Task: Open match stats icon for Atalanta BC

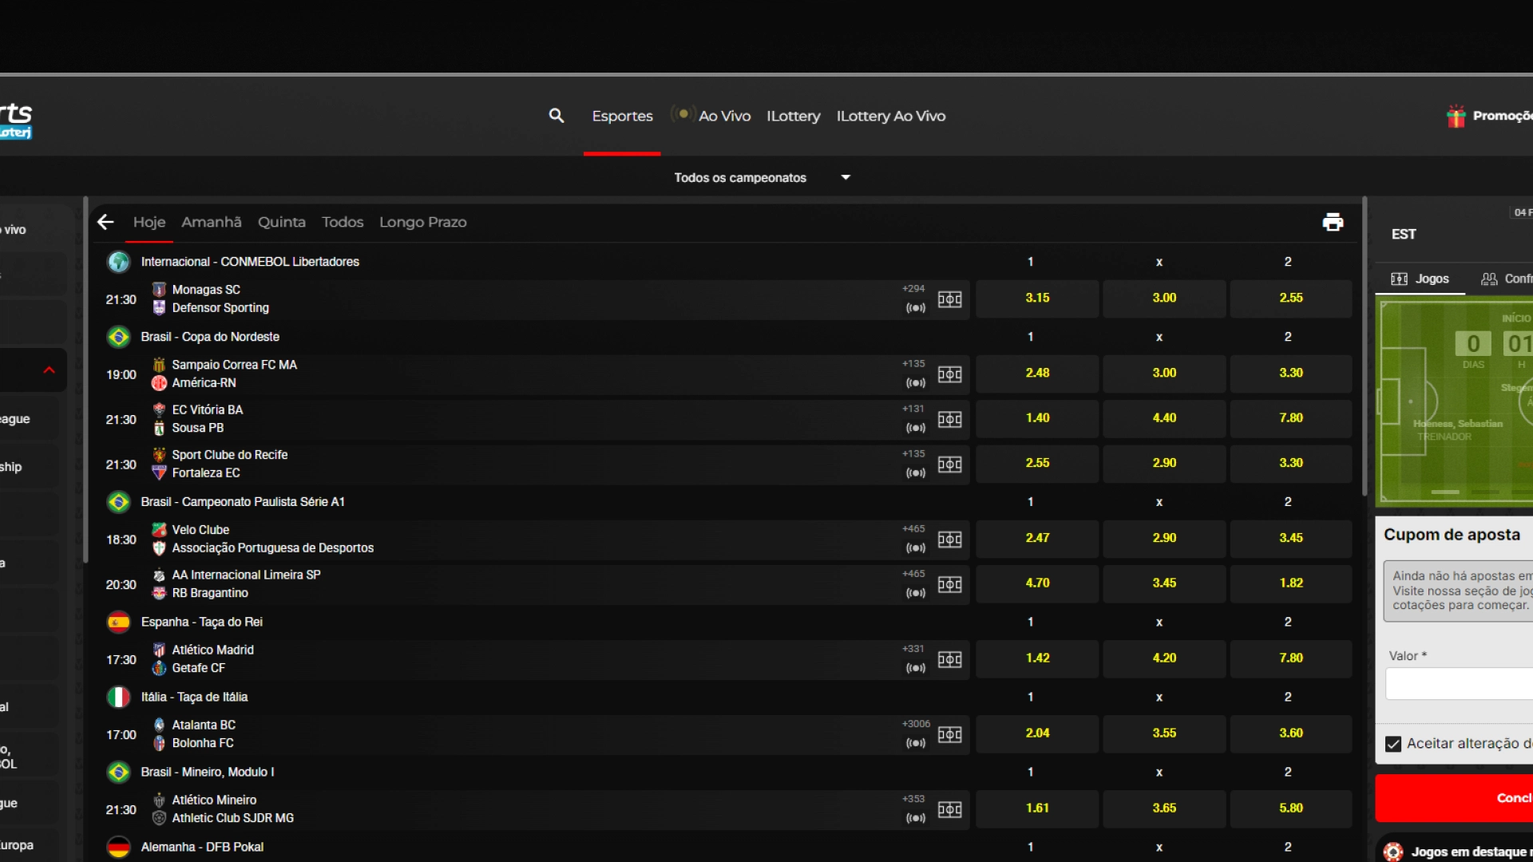Action: click(x=949, y=734)
